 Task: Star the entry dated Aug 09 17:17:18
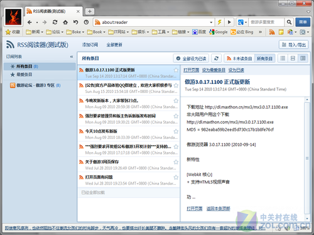(176, 146)
